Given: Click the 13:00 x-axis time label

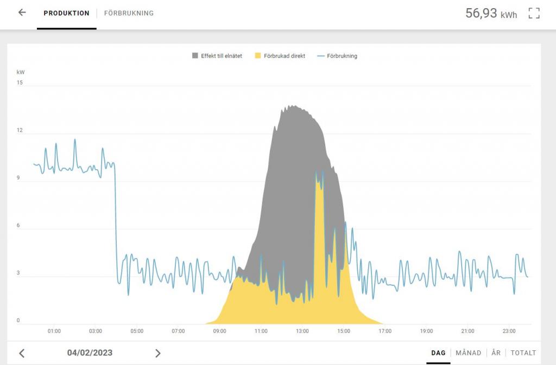Looking at the screenshot, I should [x=302, y=331].
